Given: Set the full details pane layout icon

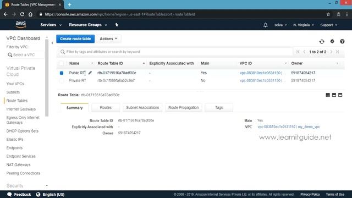Looking at the screenshot, I should pyautogui.click(x=340, y=95).
